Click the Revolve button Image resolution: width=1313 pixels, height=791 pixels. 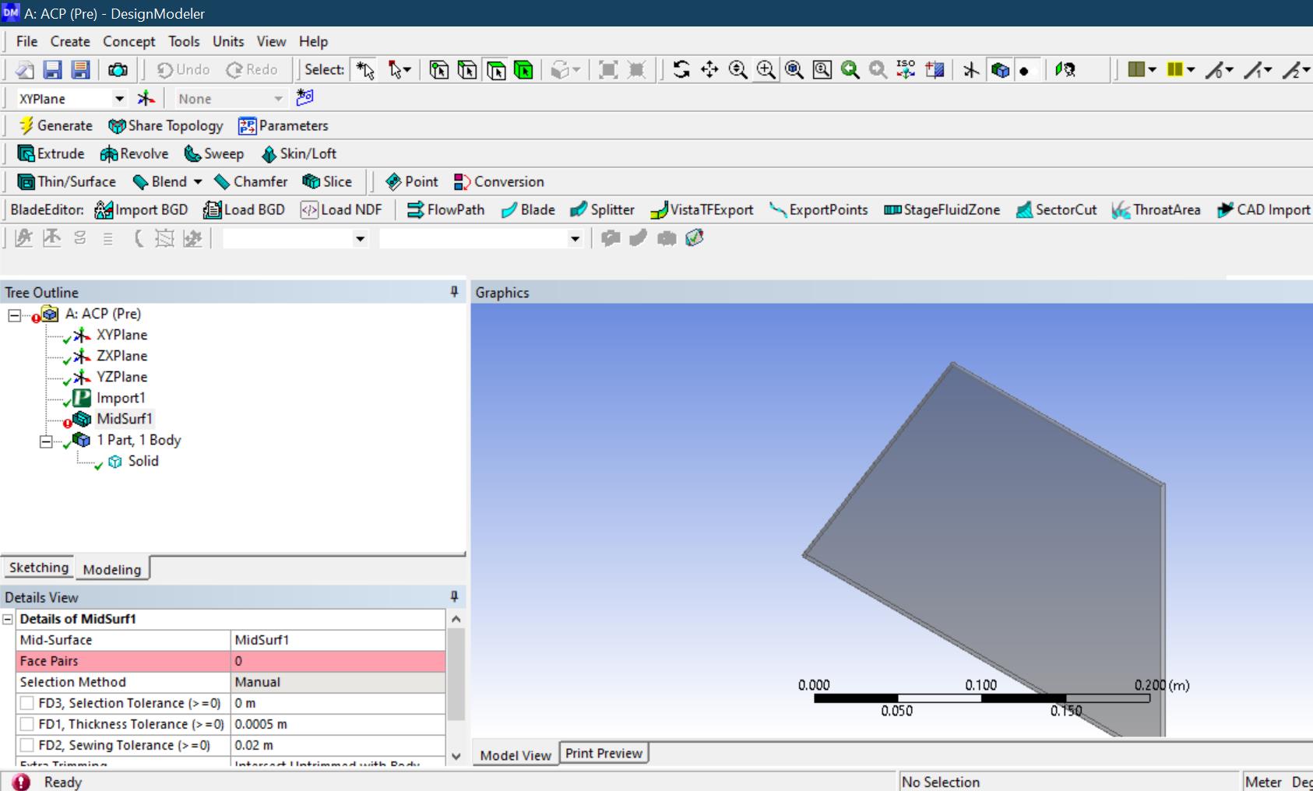coord(134,154)
